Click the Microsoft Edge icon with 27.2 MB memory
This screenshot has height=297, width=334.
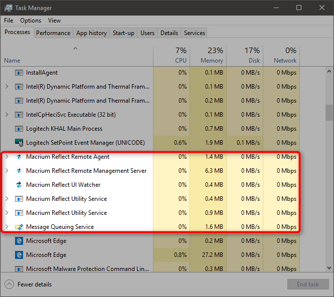19,255
